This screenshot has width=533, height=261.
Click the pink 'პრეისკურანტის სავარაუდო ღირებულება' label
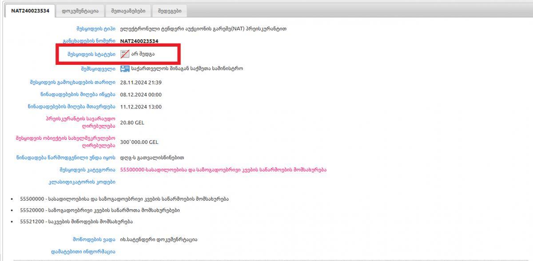80,122
